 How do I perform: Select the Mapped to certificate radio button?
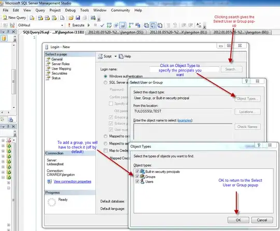coord(106,136)
